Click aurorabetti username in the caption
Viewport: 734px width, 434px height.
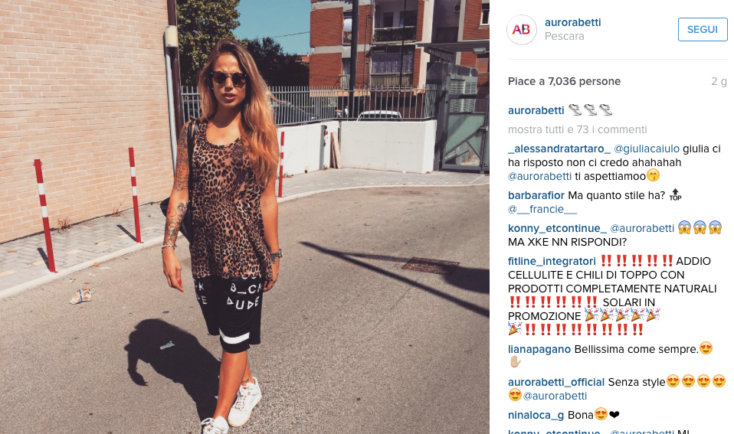point(536,110)
